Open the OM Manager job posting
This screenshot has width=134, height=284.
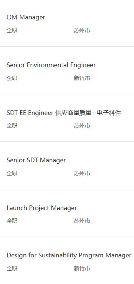[x=26, y=17]
